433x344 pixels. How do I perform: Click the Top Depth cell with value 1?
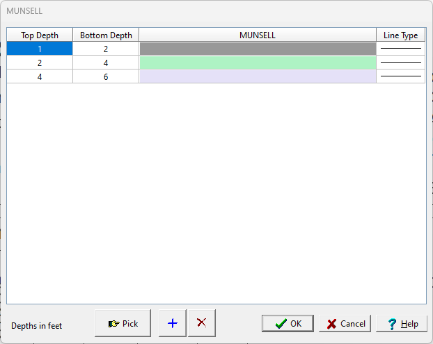tap(40, 49)
